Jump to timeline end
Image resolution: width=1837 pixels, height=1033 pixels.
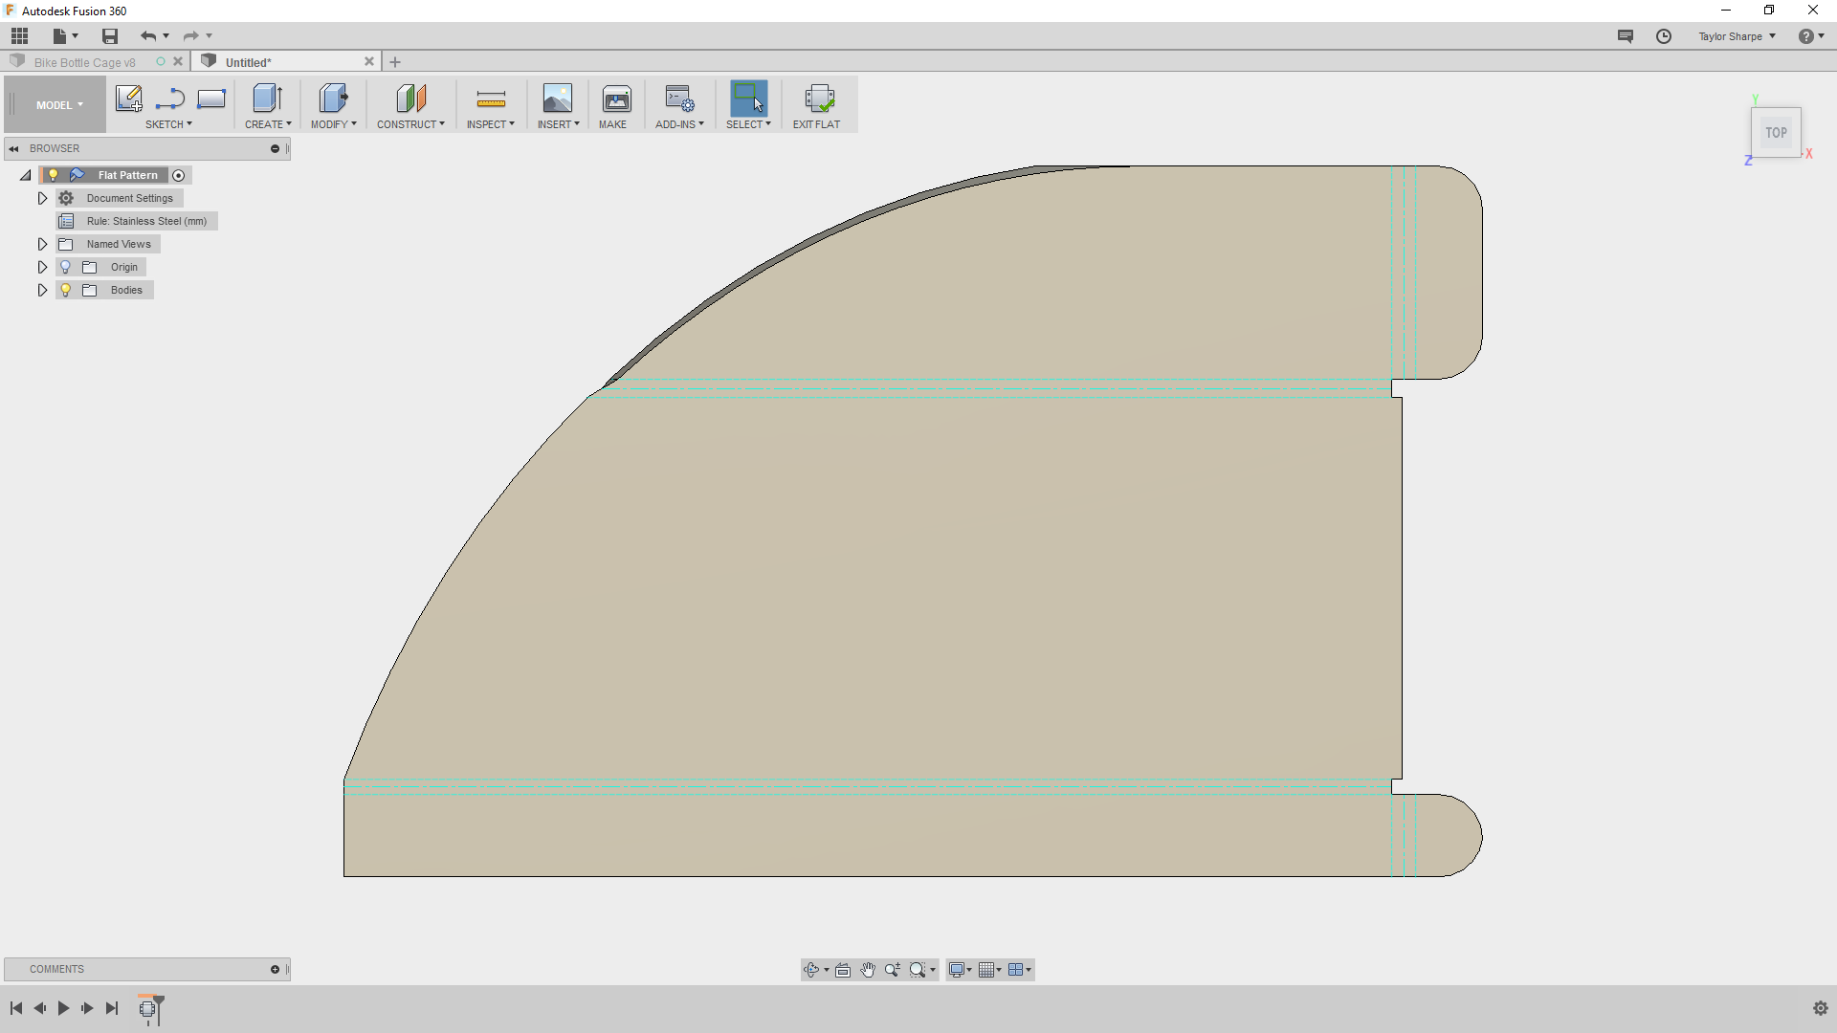pos(112,1008)
